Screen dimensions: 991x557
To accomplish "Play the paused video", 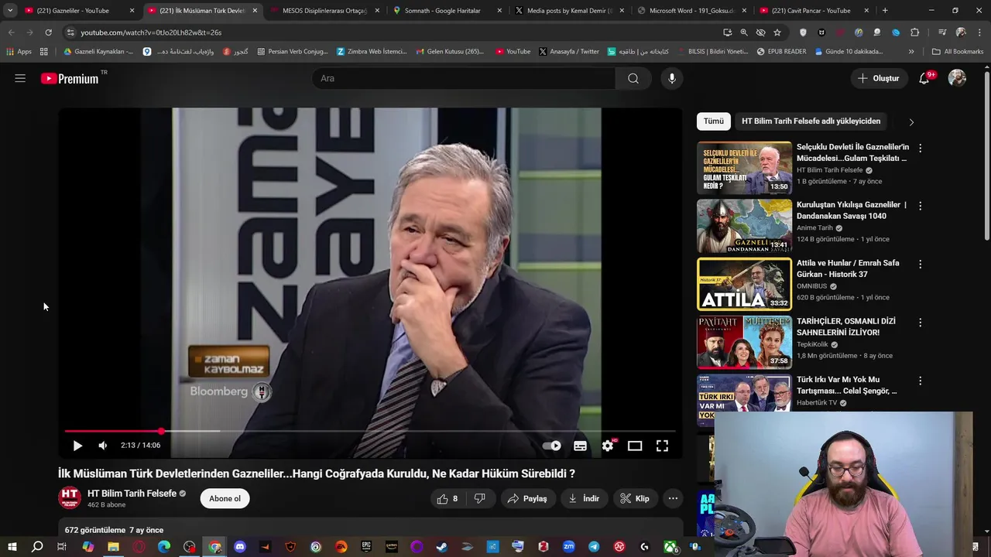I will click(77, 446).
